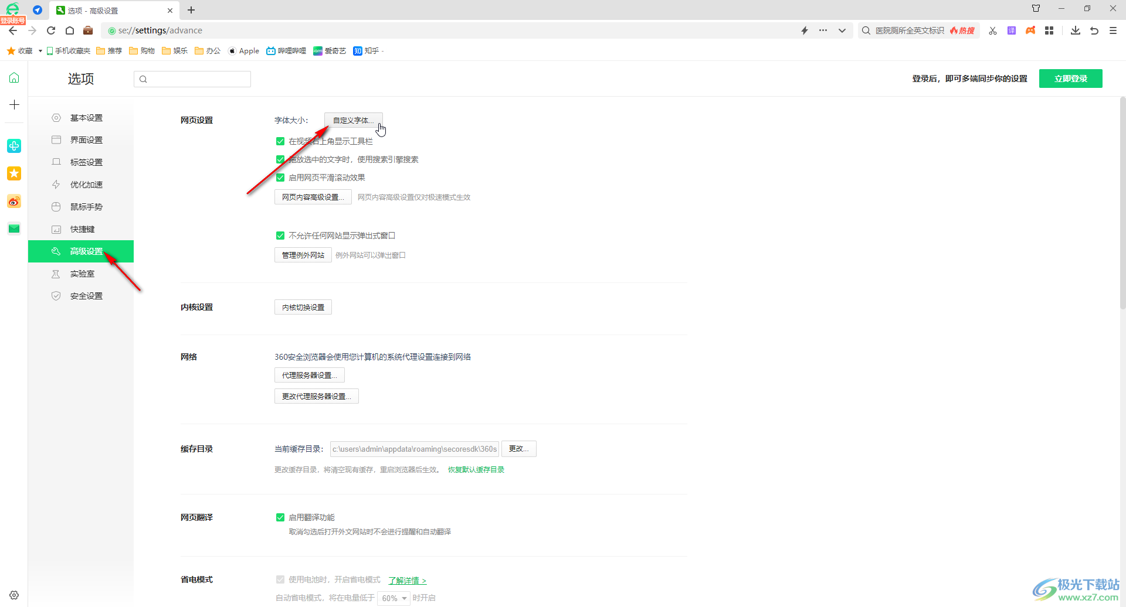Viewport: 1126px width, 607px height.
Task: Open the 购物 bookmark folder
Action: 142,51
